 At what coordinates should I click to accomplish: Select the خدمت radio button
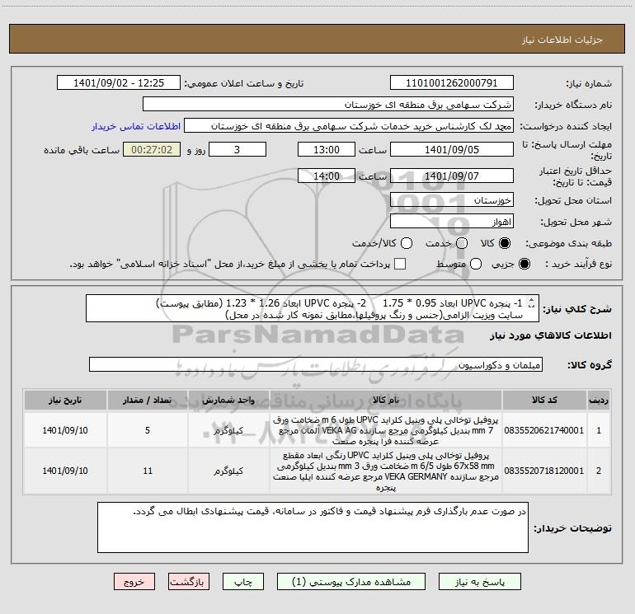tap(462, 243)
